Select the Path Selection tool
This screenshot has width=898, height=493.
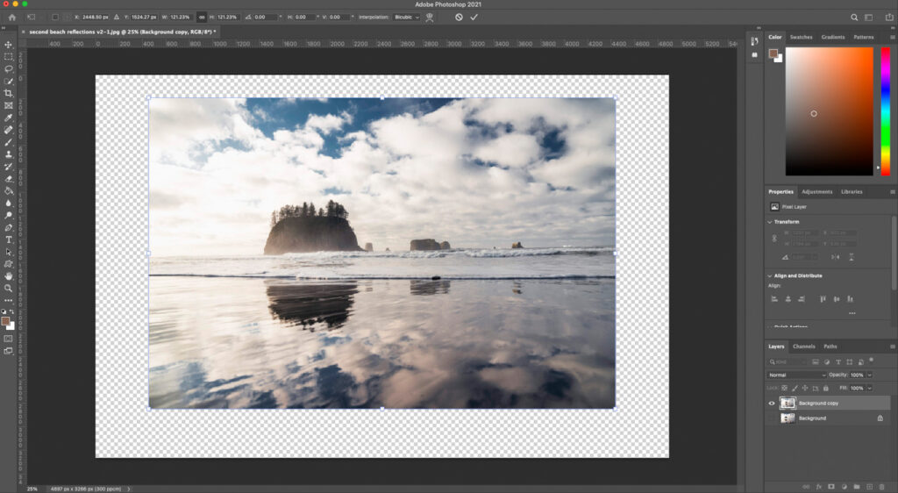pos(9,252)
